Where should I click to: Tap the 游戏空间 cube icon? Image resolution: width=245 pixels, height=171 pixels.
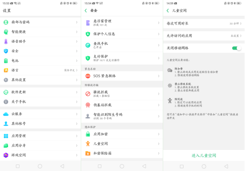pos(6,155)
